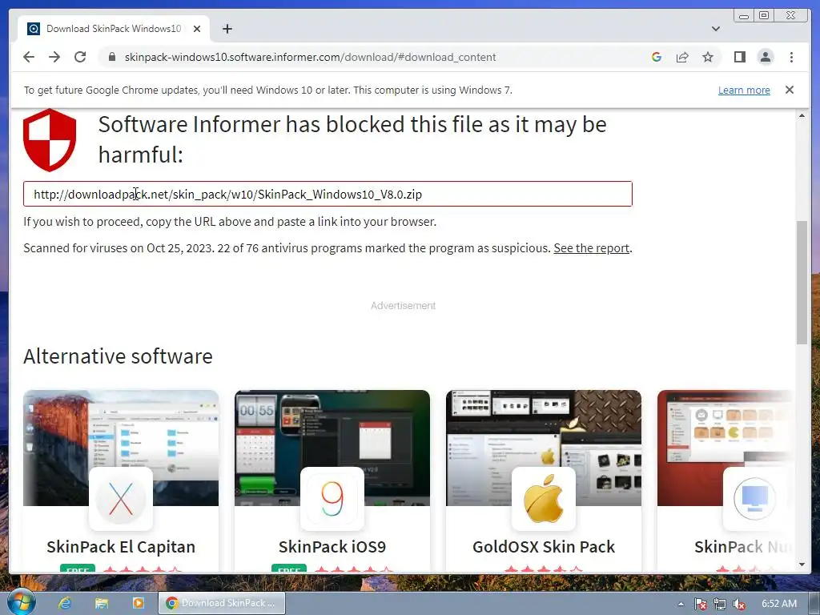Click the scrollbar up arrow
The image size is (820, 615).
[x=802, y=115]
